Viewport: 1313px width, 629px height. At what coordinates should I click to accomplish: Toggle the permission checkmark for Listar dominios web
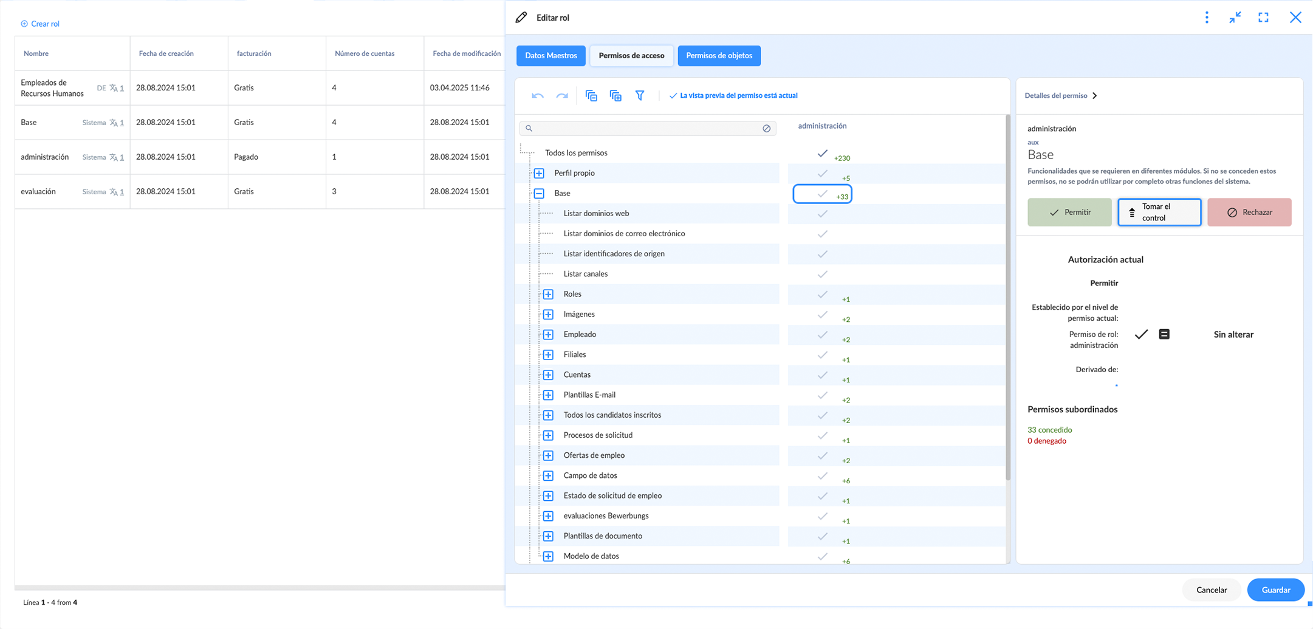point(822,214)
